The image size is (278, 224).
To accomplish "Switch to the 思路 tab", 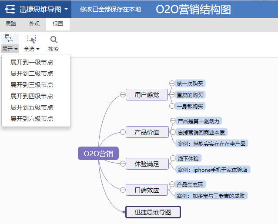I will pos(11,24).
